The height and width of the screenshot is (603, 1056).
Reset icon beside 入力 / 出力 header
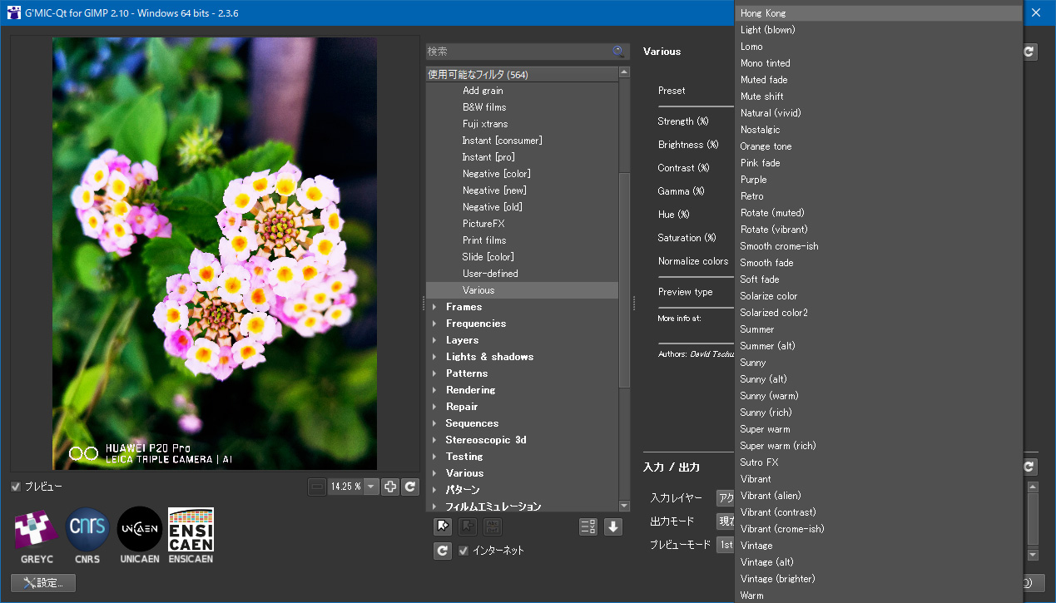click(1029, 467)
